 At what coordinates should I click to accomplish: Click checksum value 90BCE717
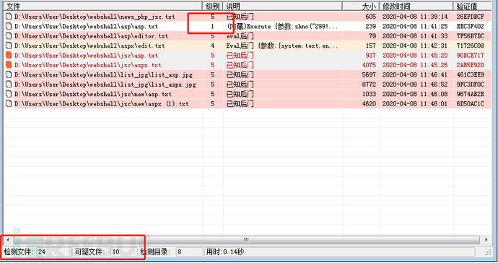click(x=471, y=56)
